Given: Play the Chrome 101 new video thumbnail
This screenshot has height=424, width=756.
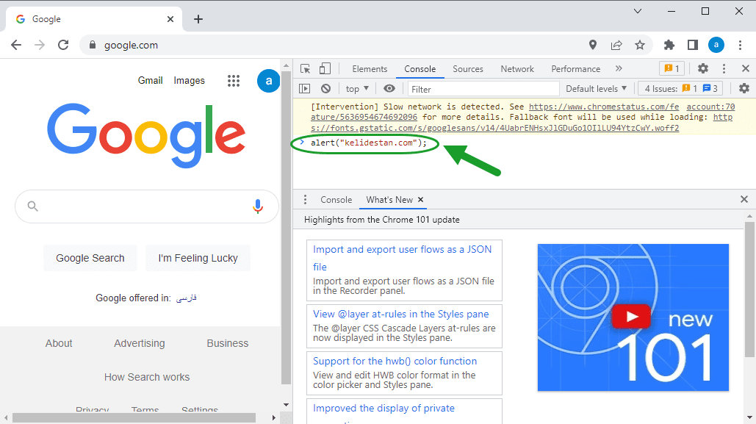Looking at the screenshot, I should click(x=633, y=317).
